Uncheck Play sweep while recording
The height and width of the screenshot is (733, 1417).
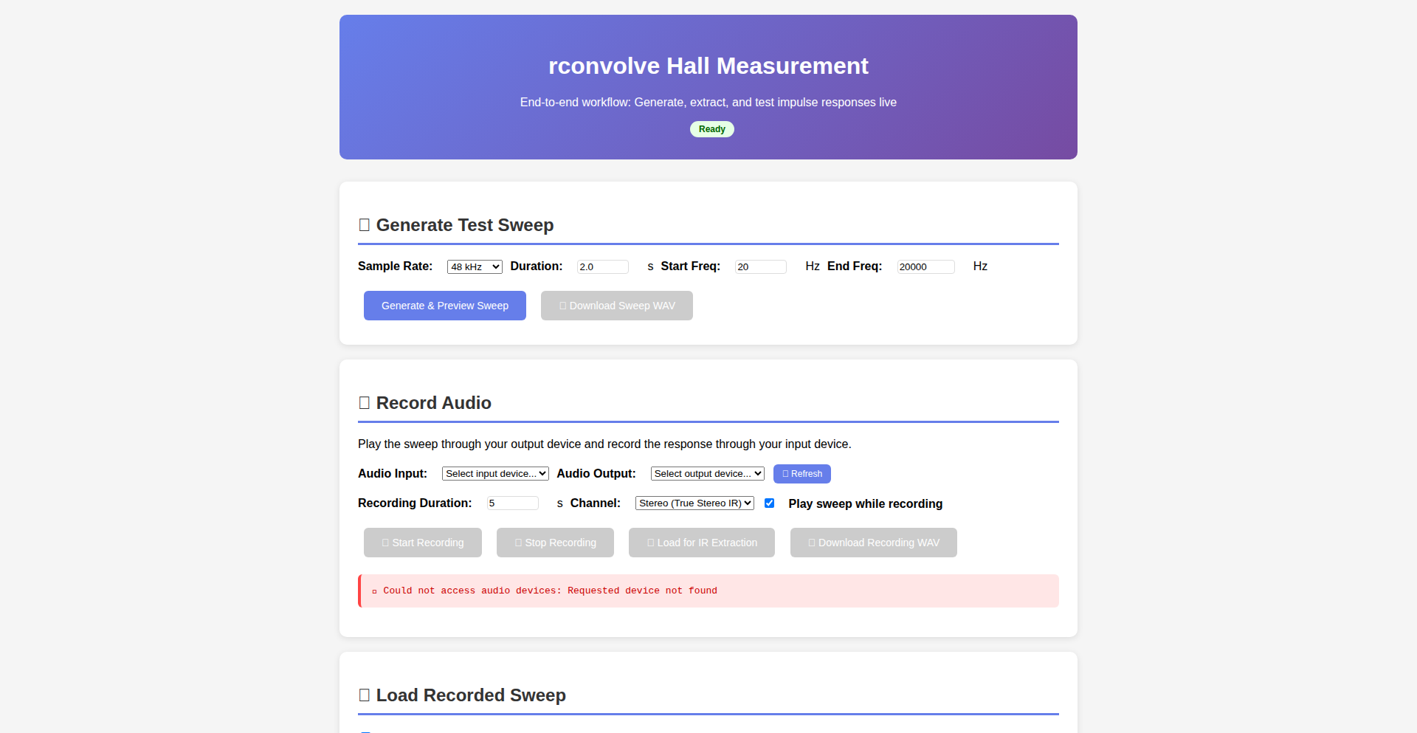[770, 503]
